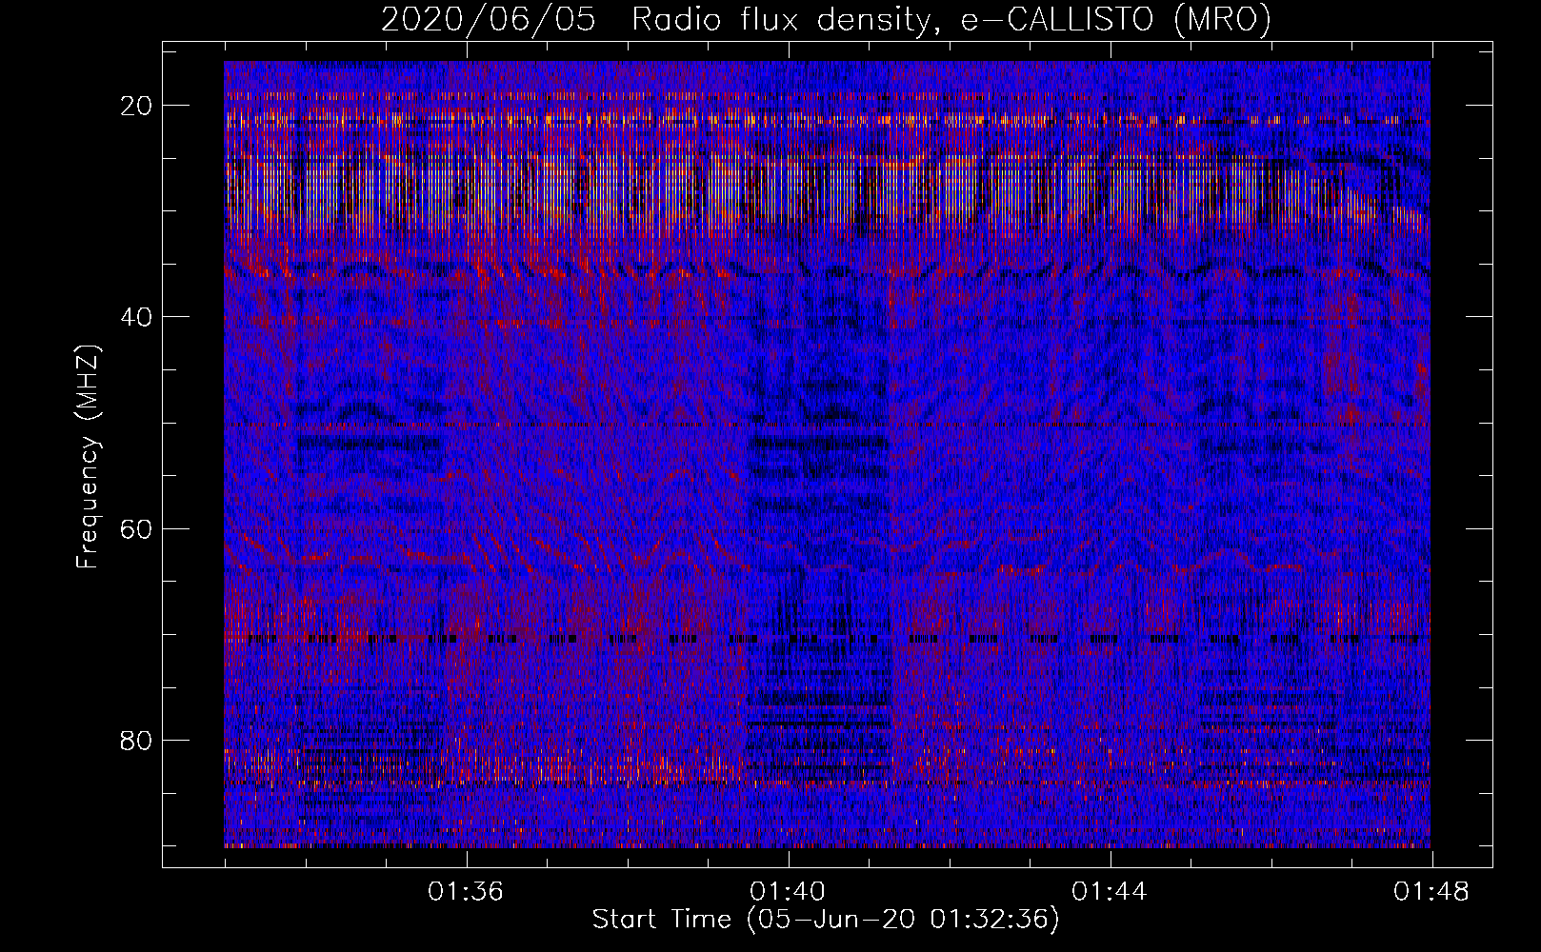
Task: Click the 'Start Time (05-Jun-20 01:32:36)' x-axis label
Action: (x=826, y=920)
